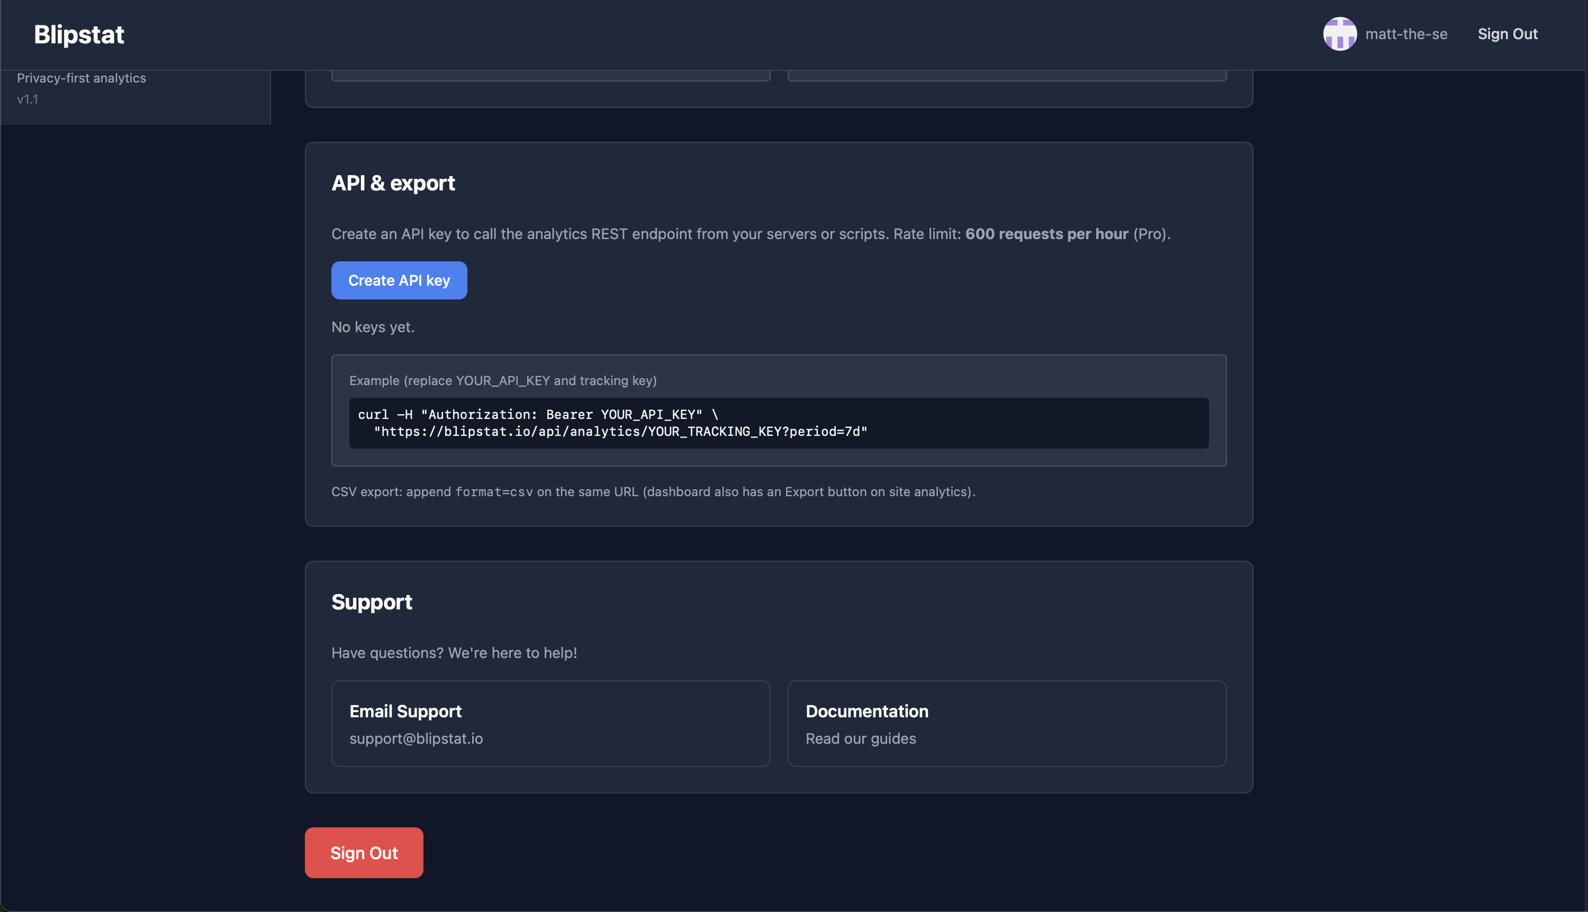Click the Support section heading
Viewport: 1588px width, 912px height.
[x=372, y=602]
